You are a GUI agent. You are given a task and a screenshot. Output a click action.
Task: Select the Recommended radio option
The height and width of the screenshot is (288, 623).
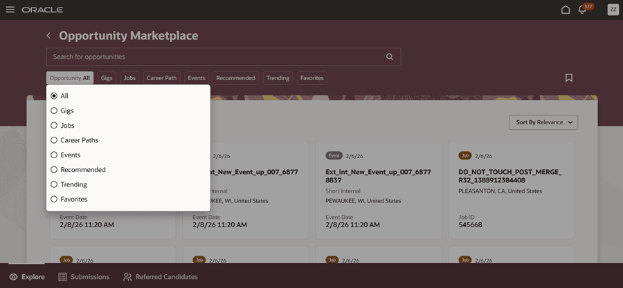(x=54, y=169)
